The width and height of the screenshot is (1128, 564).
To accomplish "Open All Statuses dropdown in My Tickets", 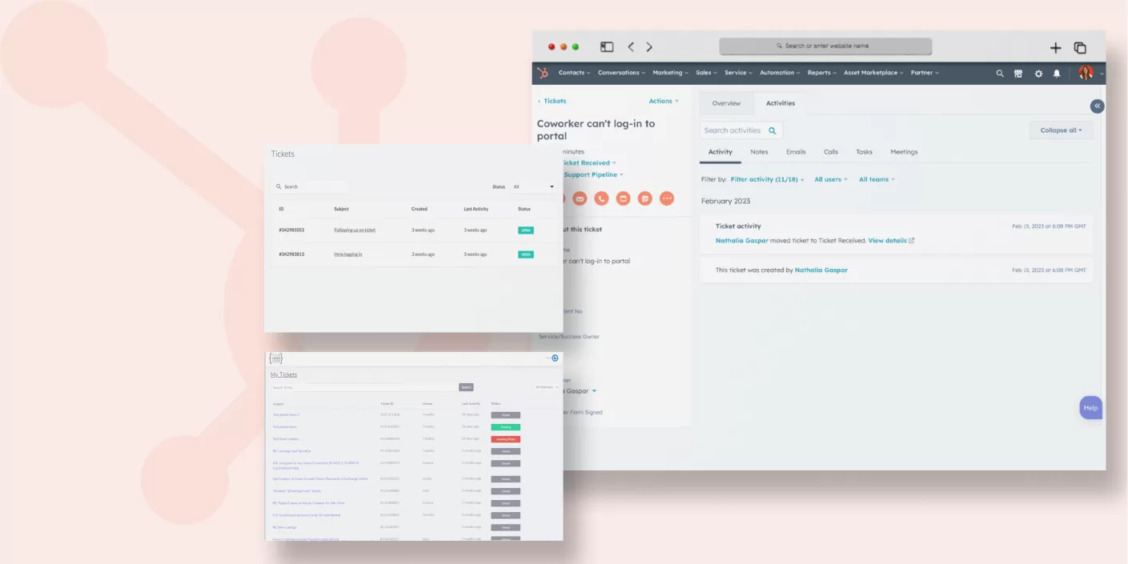I will click(x=547, y=387).
